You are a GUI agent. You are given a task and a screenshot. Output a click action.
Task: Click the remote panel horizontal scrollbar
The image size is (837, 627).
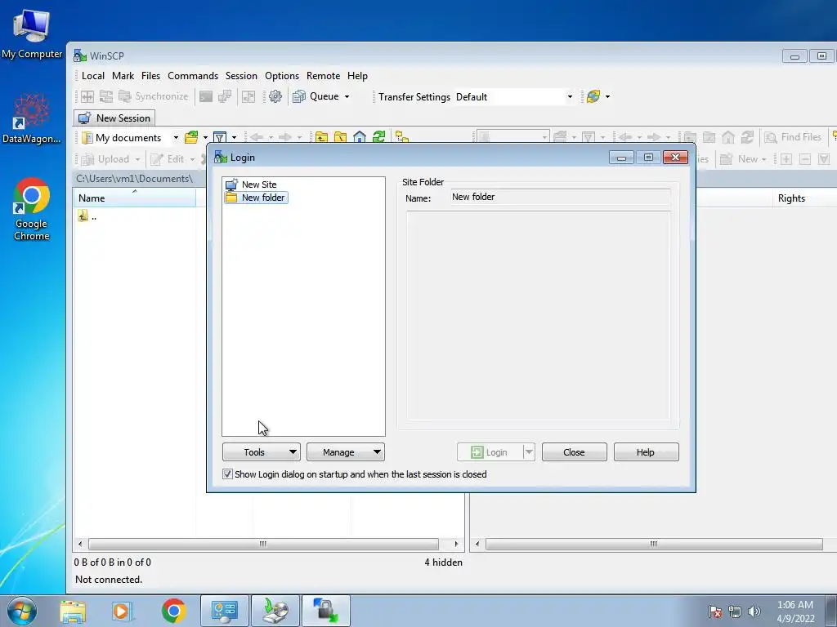pos(654,544)
